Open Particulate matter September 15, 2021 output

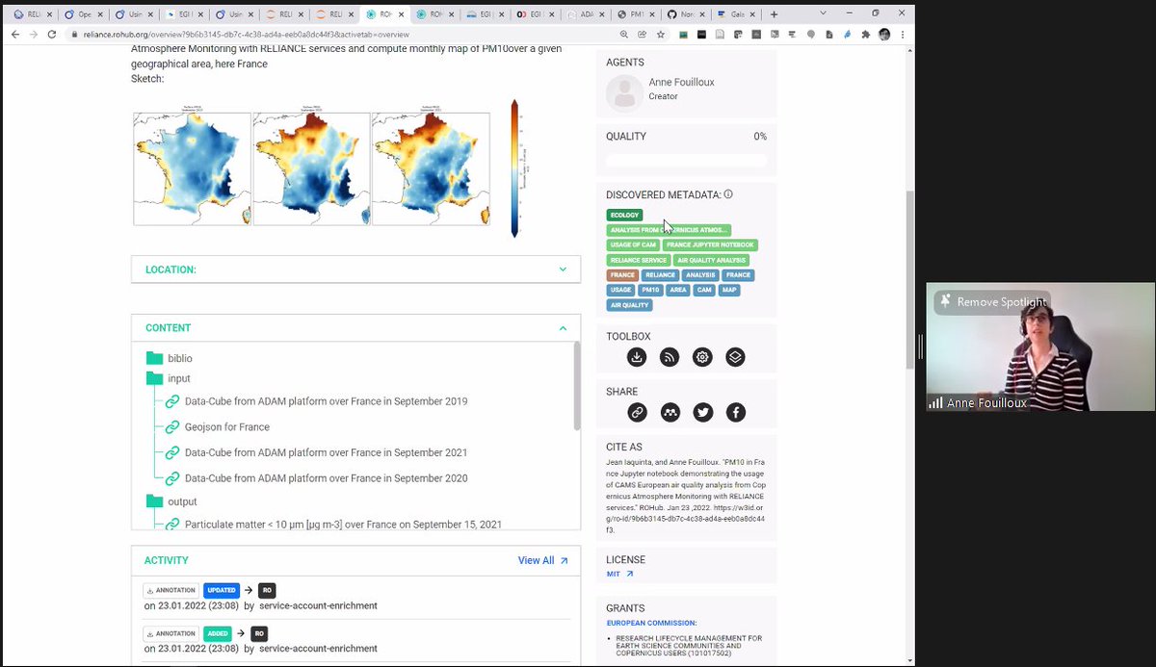coord(343,525)
